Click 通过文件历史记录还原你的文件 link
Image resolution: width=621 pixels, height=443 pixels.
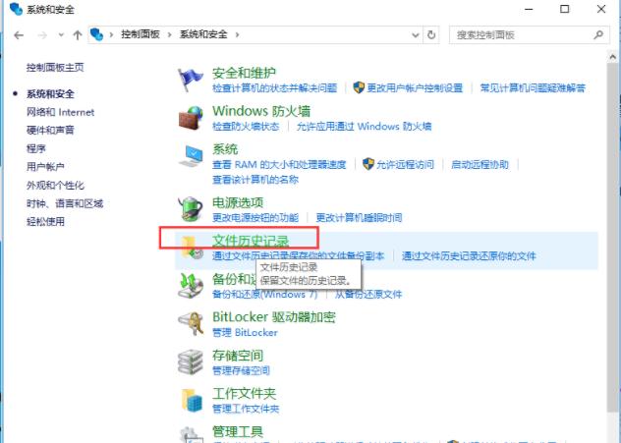tap(469, 256)
